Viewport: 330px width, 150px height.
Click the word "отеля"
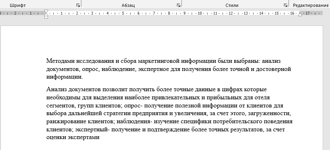pyautogui.click(x=262, y=98)
